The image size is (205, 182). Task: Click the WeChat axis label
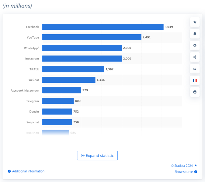point(34,80)
